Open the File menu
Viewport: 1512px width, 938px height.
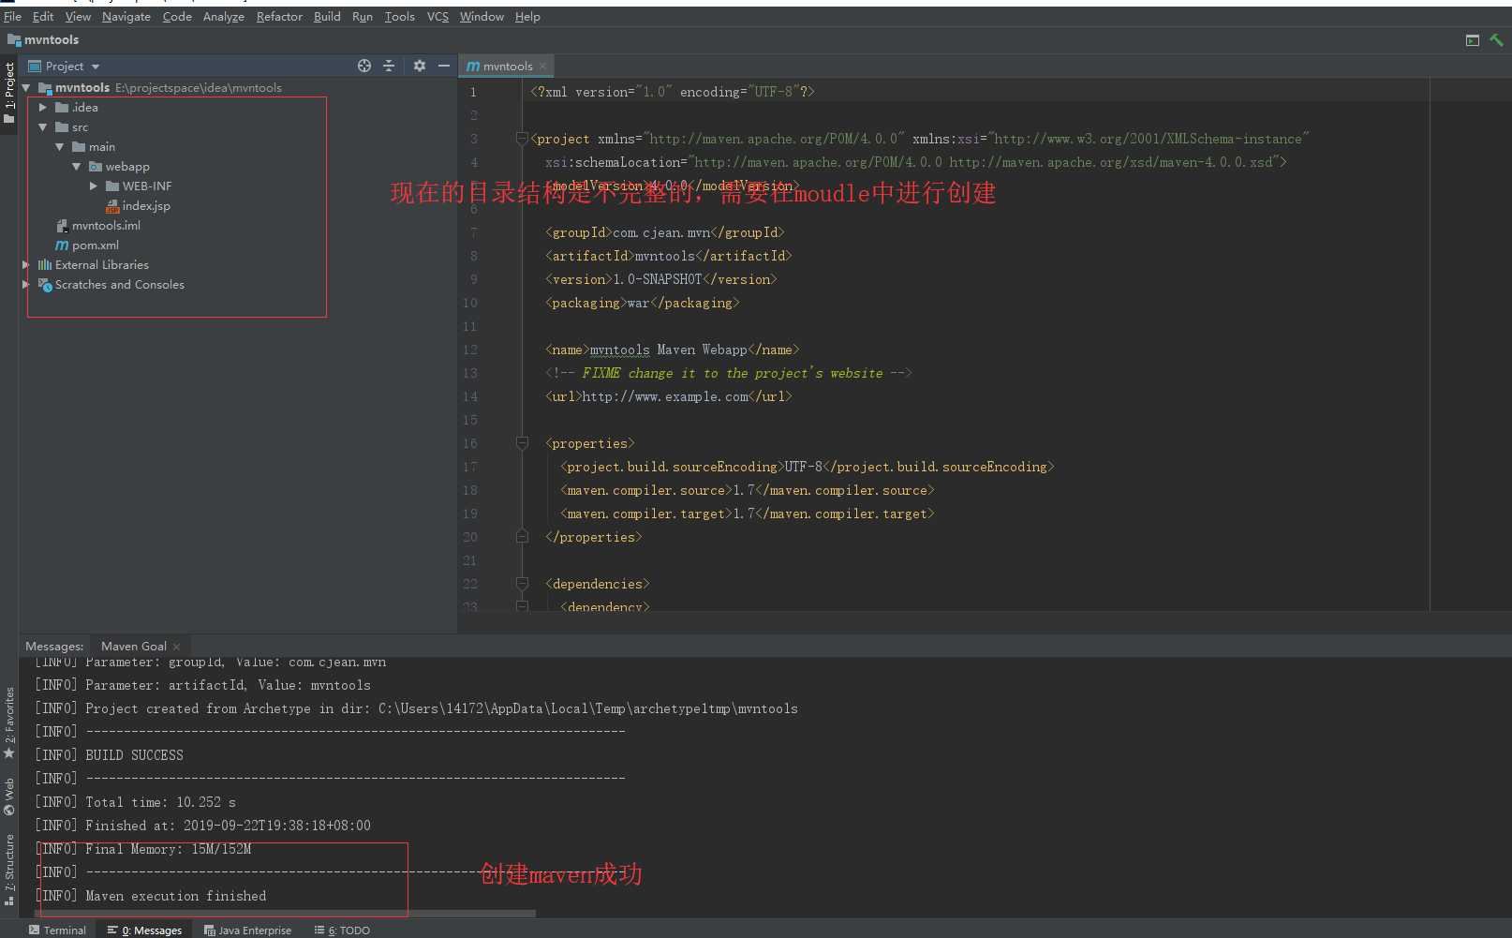click(x=12, y=17)
